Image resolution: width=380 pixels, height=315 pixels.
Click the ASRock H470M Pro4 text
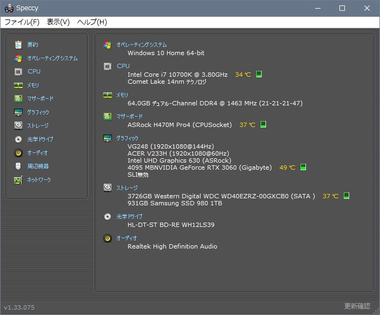[x=179, y=125]
